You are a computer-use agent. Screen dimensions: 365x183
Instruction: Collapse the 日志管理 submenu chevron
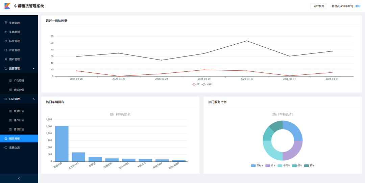[x=33, y=99]
